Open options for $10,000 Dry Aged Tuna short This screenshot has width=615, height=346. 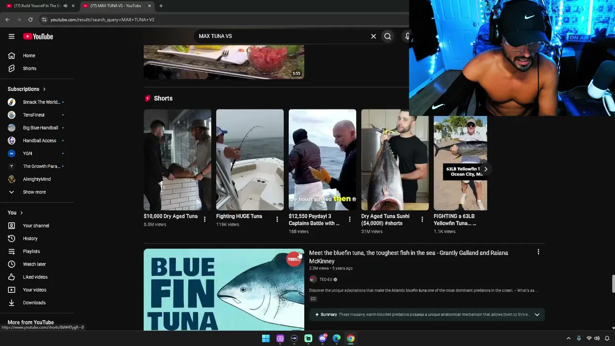point(205,220)
